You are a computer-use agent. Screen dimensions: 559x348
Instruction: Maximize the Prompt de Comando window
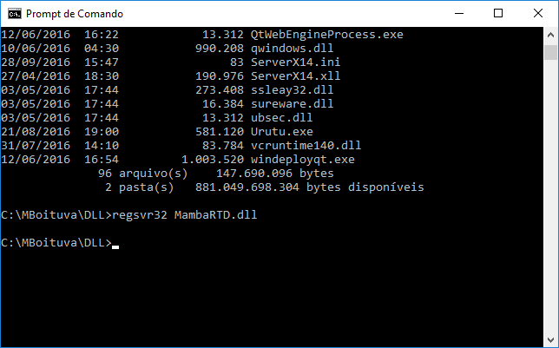tap(498, 14)
